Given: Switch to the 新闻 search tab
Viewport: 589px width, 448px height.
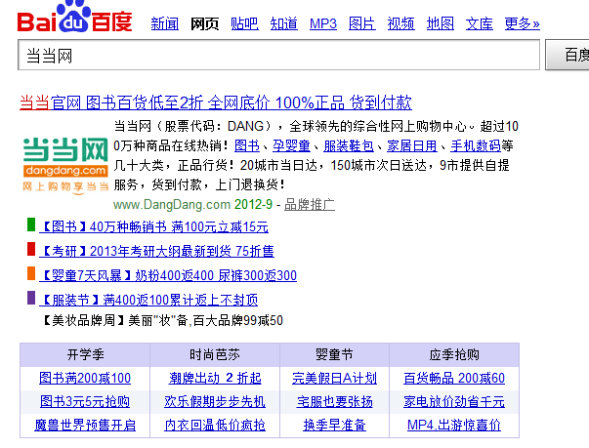Looking at the screenshot, I should (165, 23).
